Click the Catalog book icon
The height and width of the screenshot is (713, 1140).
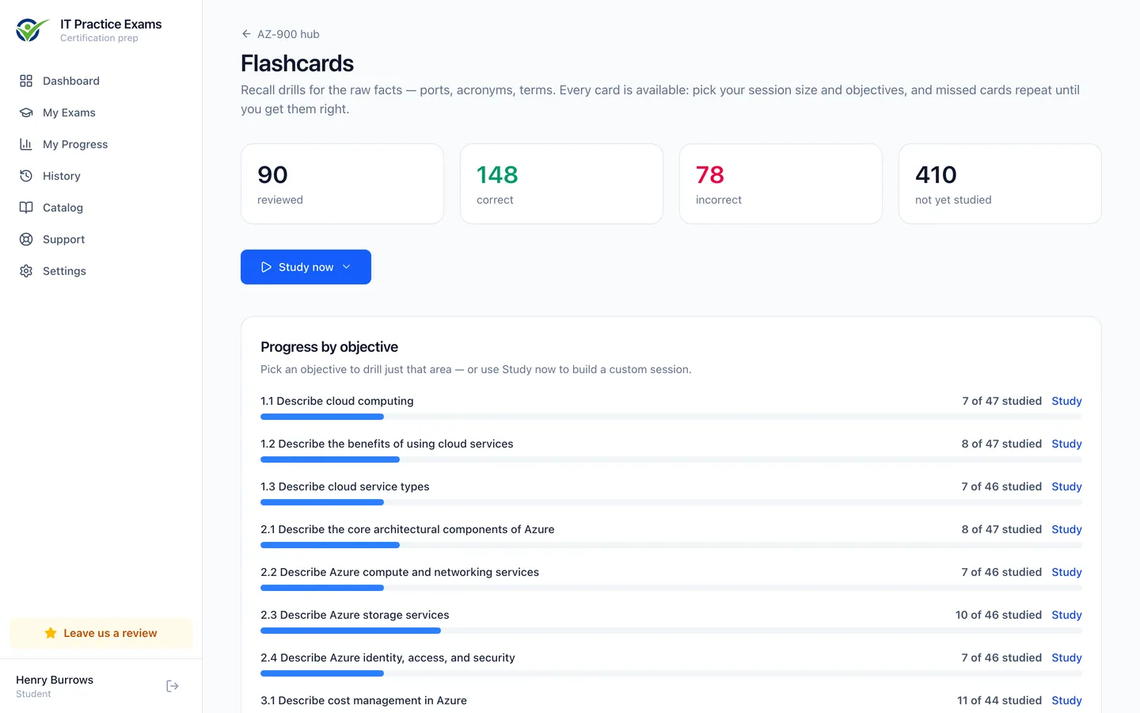coord(26,208)
